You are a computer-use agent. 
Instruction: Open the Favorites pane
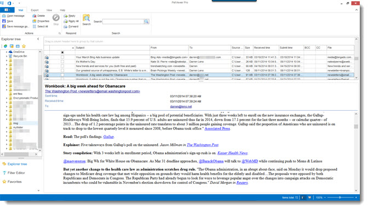click(14, 182)
